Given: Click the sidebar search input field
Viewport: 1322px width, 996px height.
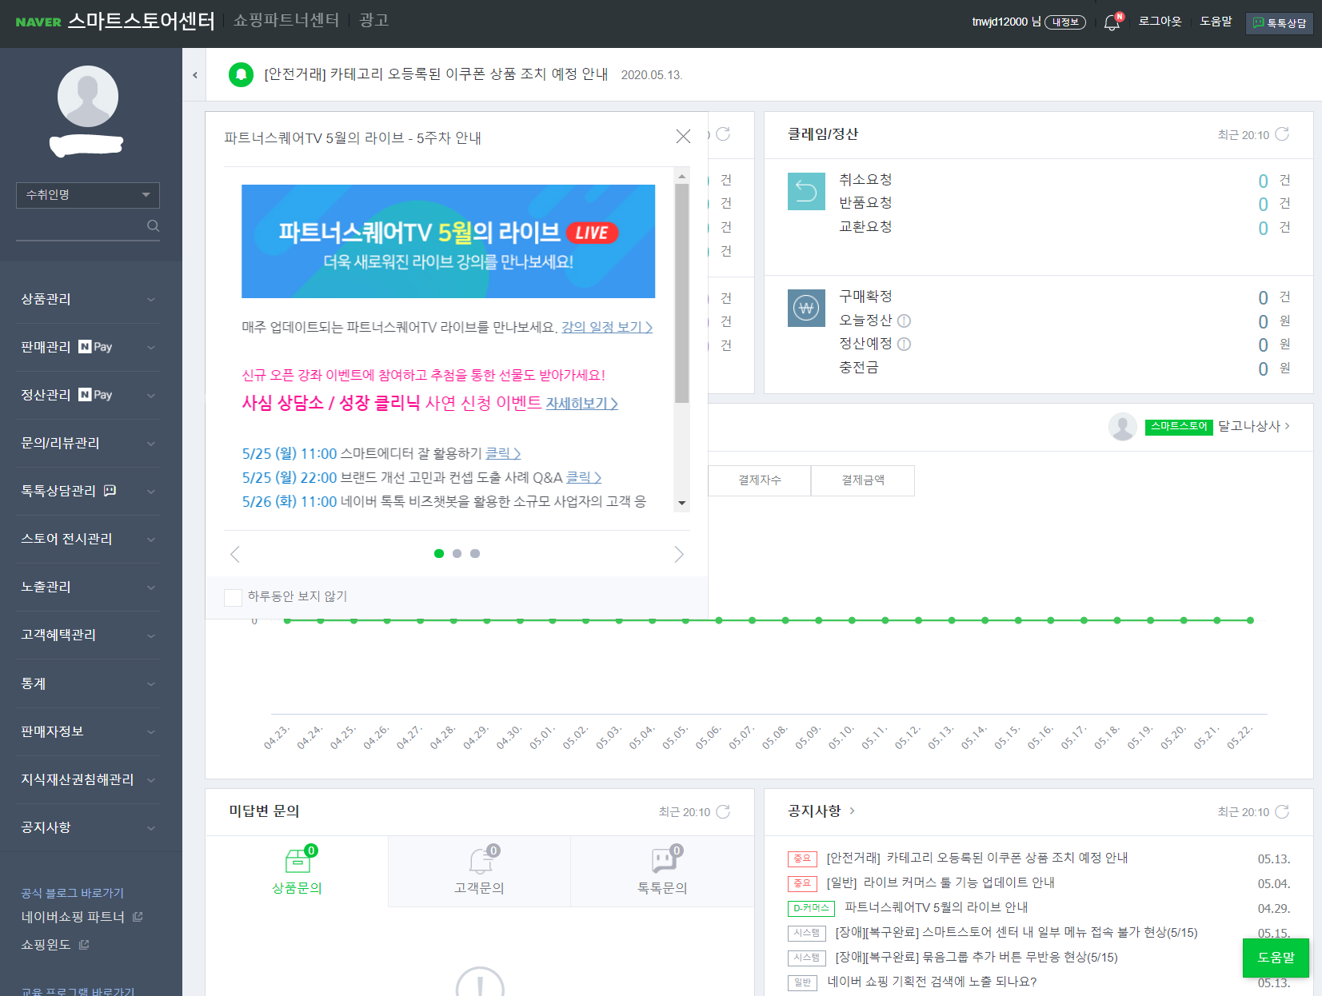Looking at the screenshot, I should point(80,226).
